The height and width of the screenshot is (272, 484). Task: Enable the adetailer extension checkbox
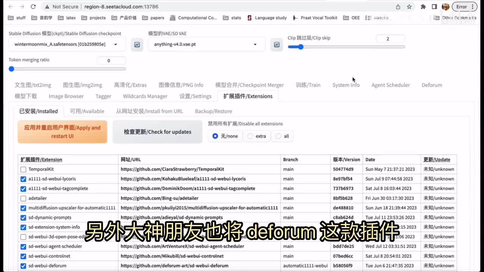point(23,198)
